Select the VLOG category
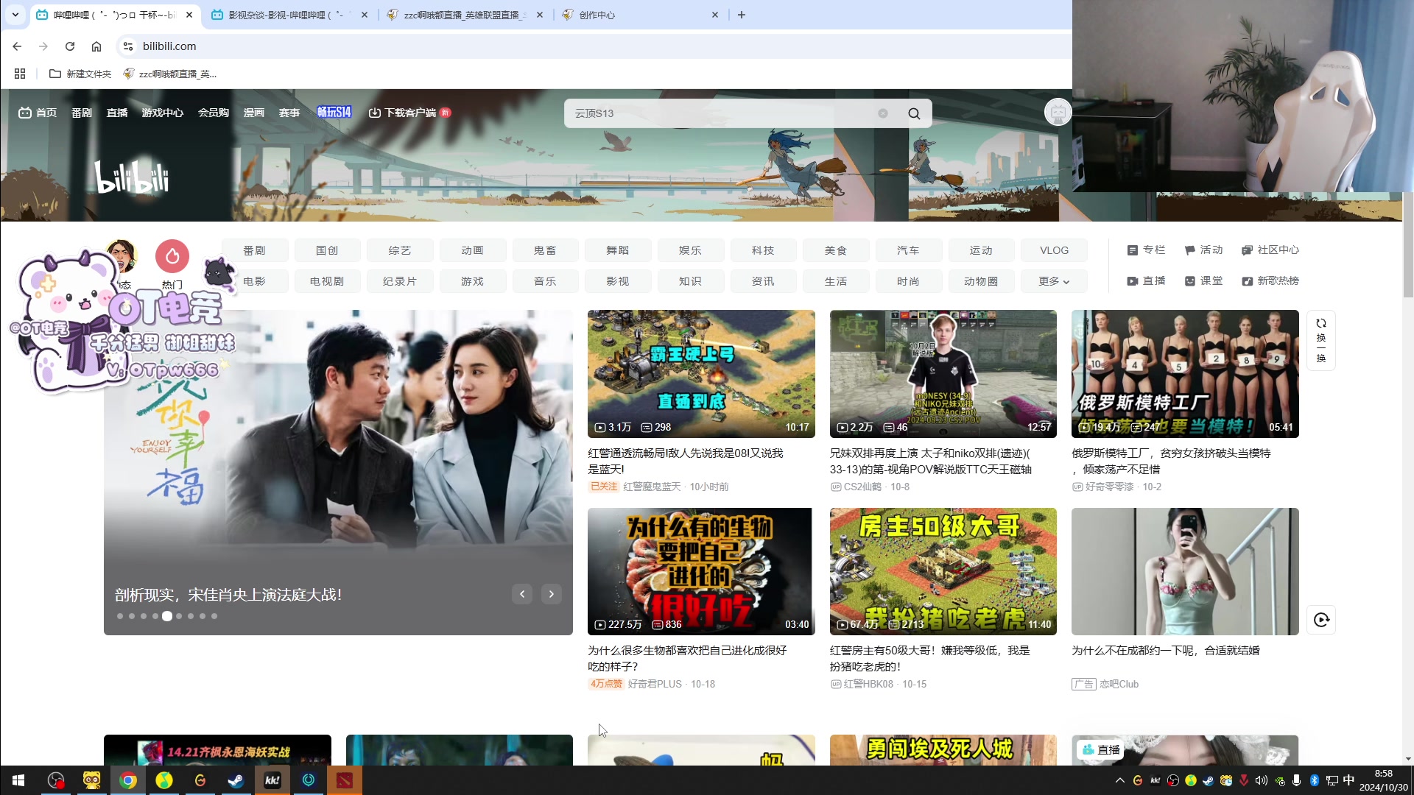The width and height of the screenshot is (1414, 795). [1054, 250]
